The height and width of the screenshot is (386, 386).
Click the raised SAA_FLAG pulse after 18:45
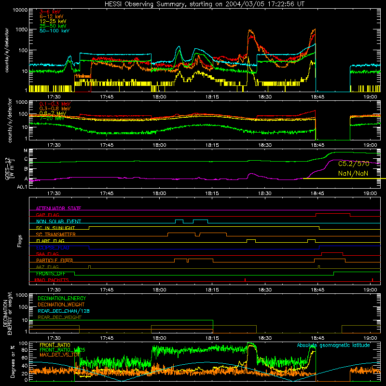point(332,254)
